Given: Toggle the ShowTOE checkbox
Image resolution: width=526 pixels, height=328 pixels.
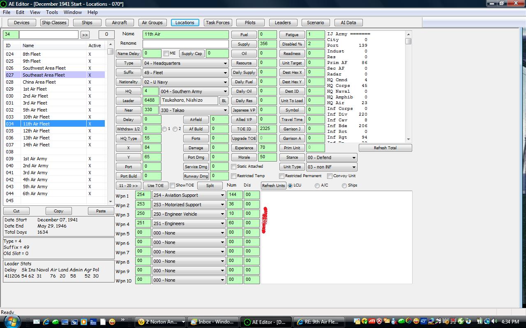Looking at the screenshot, I should 173,186.
